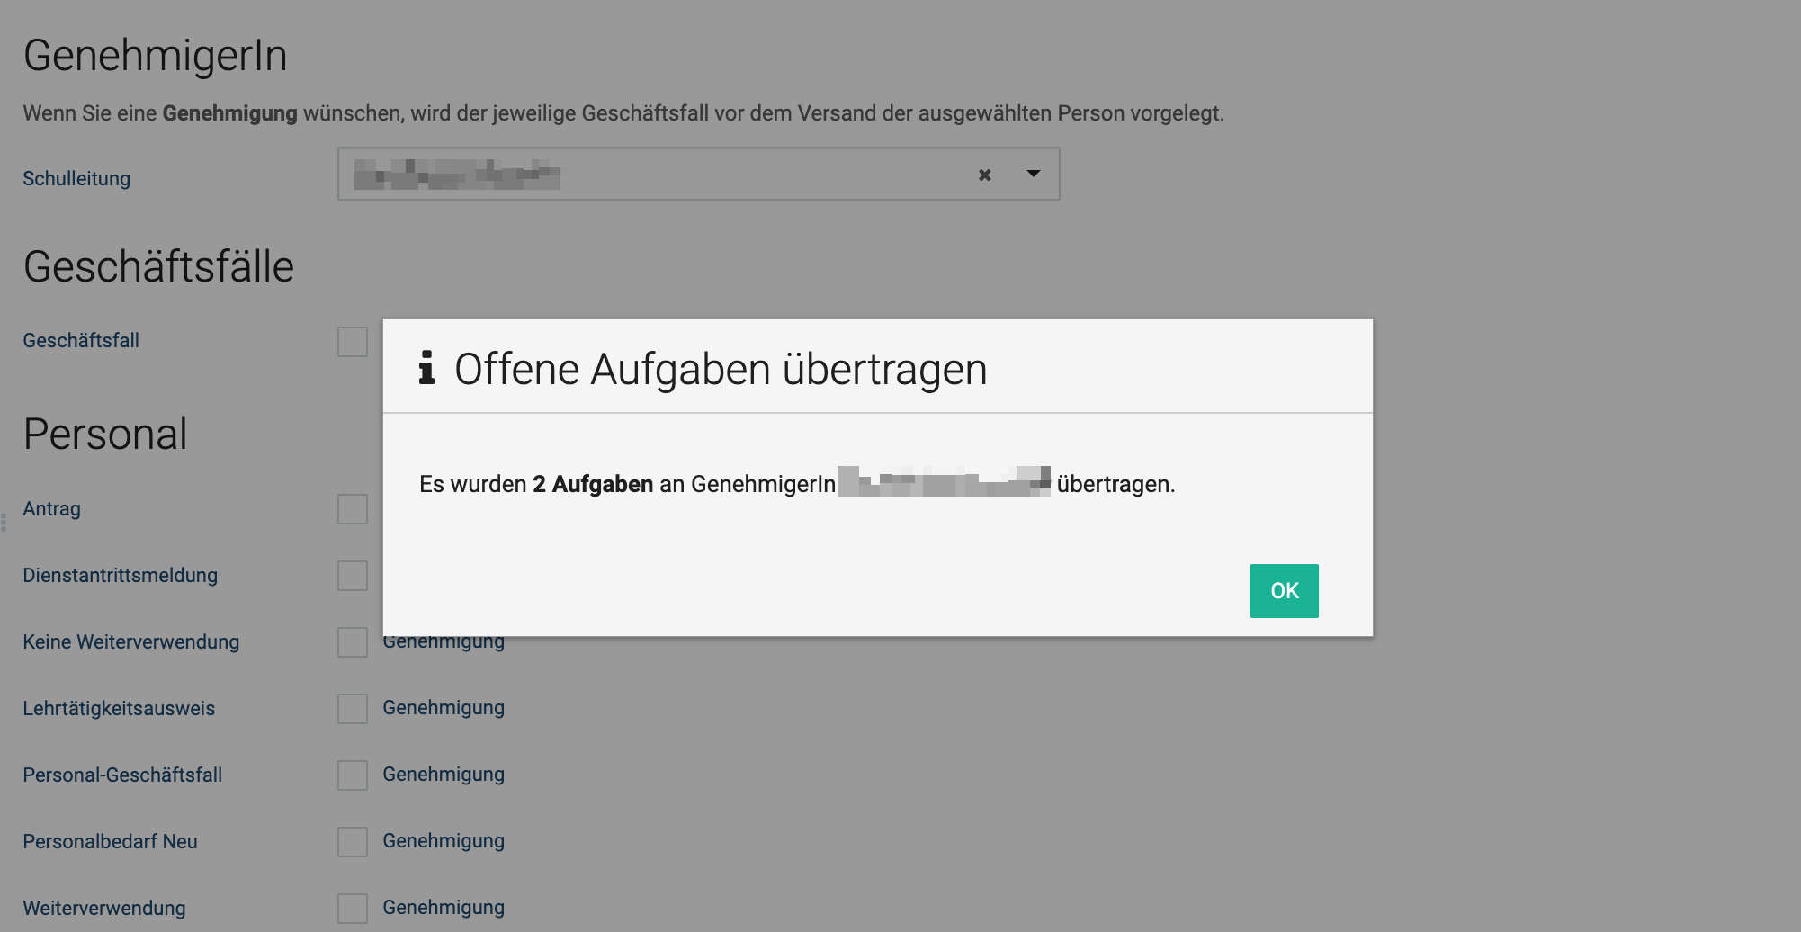The height and width of the screenshot is (932, 1801).
Task: Click the drag handle on the left edge
Action: click(x=4, y=522)
